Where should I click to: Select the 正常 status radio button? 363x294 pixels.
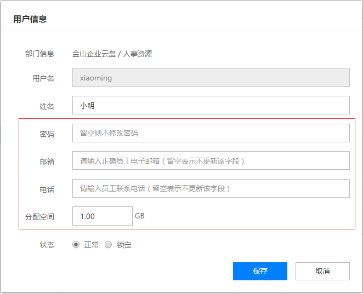76,245
